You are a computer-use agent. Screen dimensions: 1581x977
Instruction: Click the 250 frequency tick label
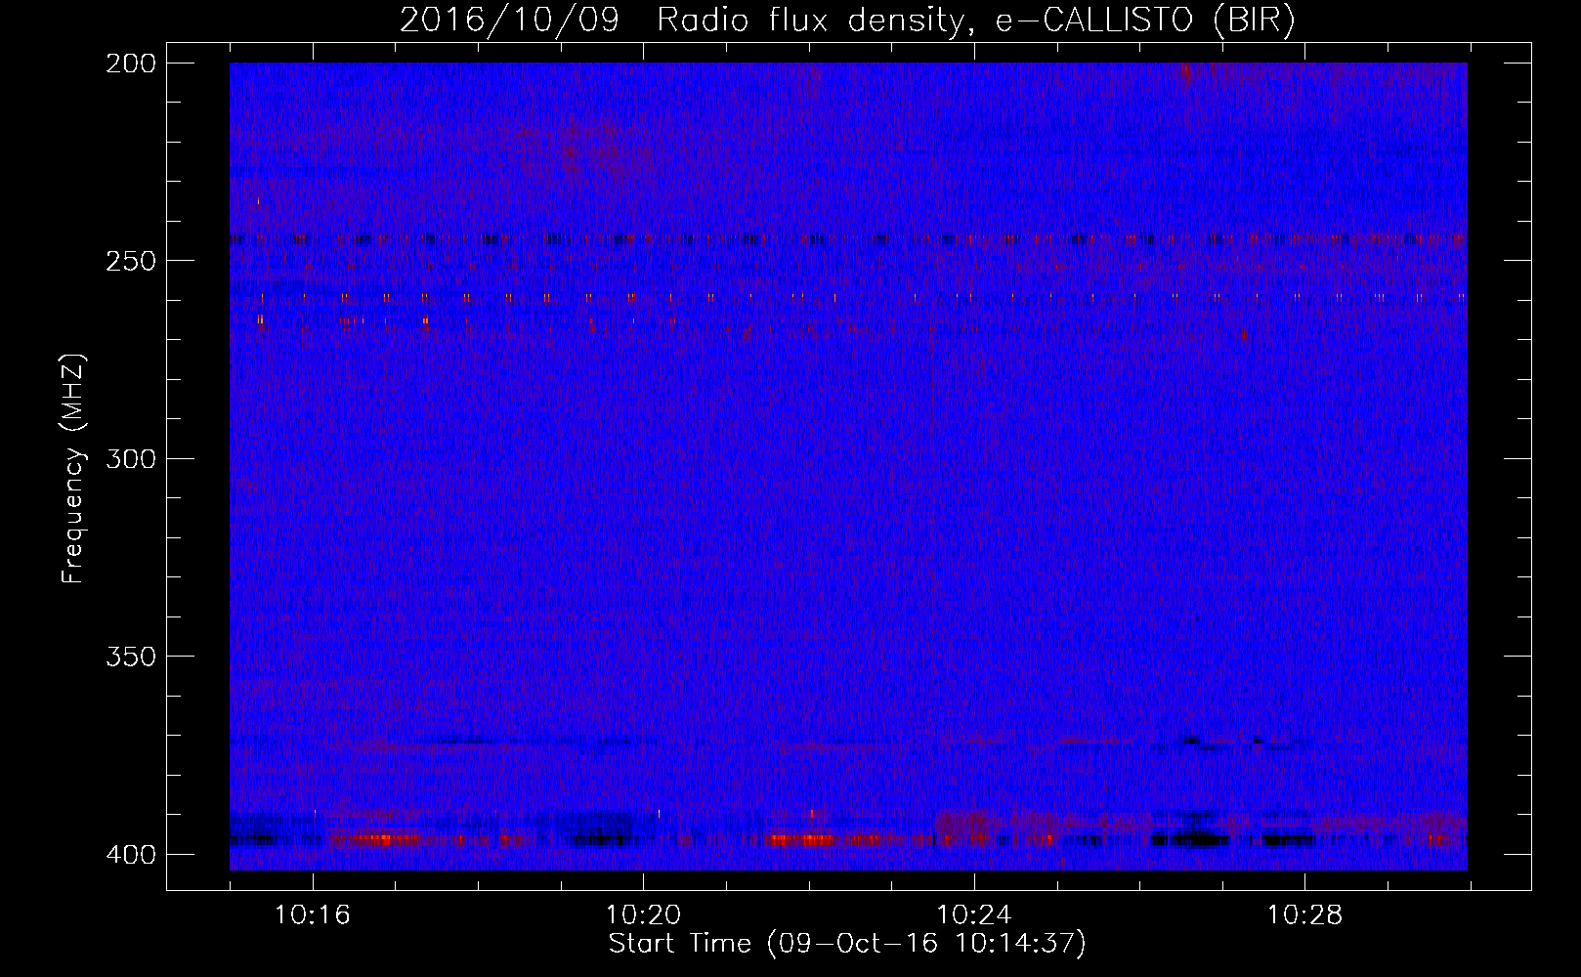(x=130, y=261)
